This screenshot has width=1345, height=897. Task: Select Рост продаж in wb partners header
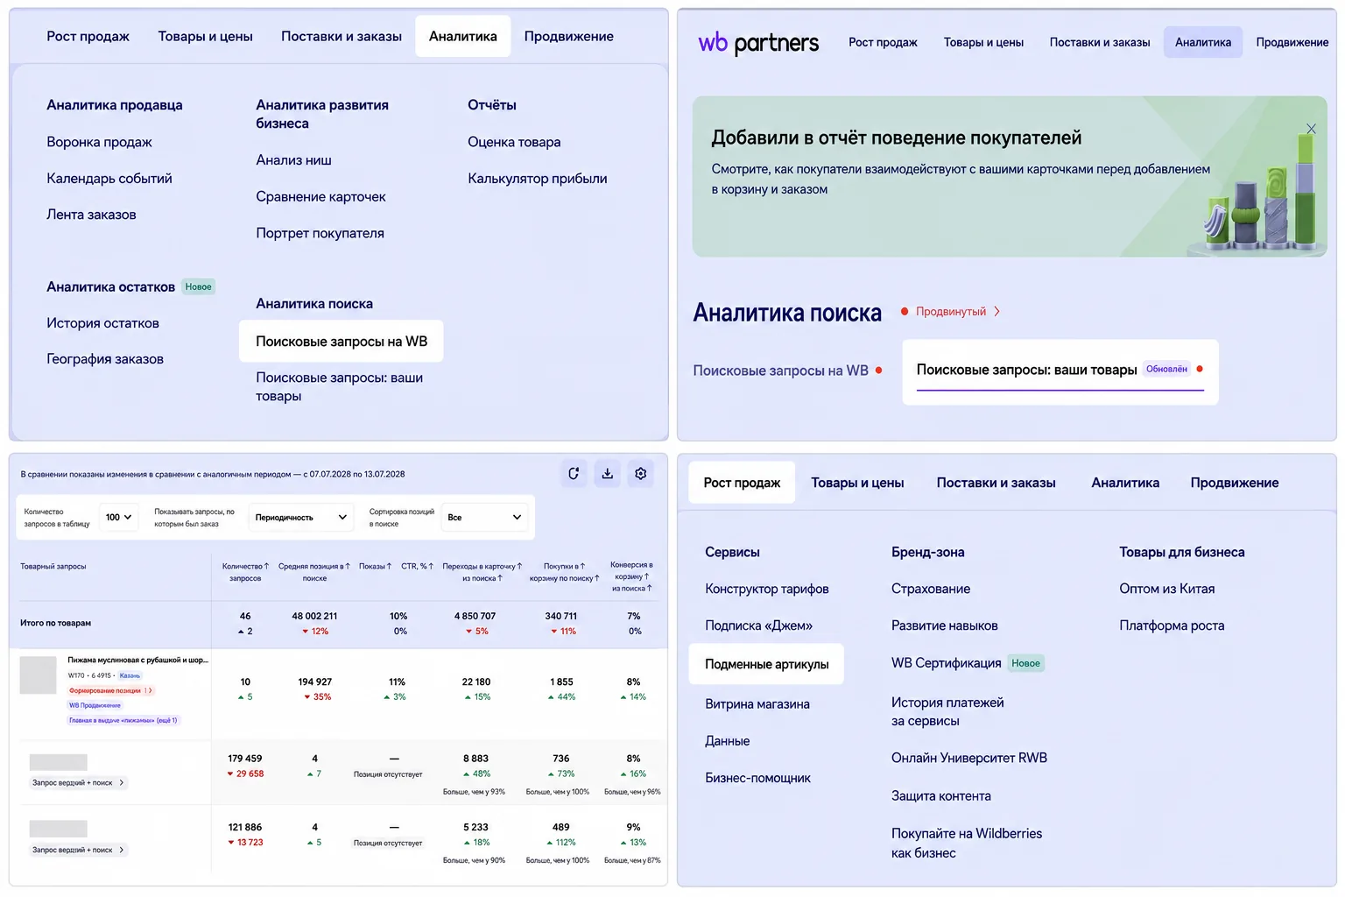pyautogui.click(x=883, y=42)
